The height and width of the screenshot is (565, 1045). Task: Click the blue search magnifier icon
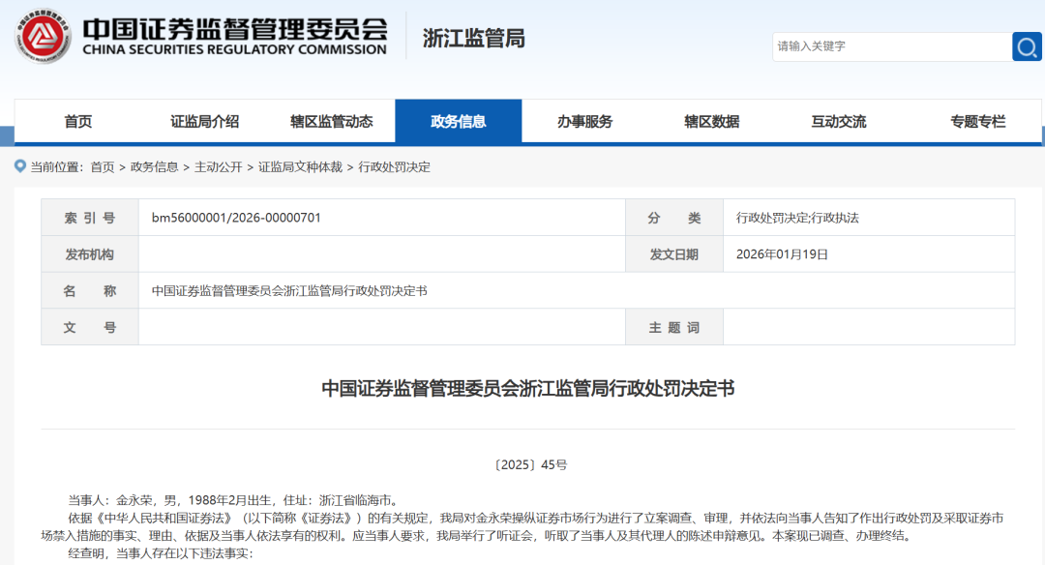[x=1026, y=45]
